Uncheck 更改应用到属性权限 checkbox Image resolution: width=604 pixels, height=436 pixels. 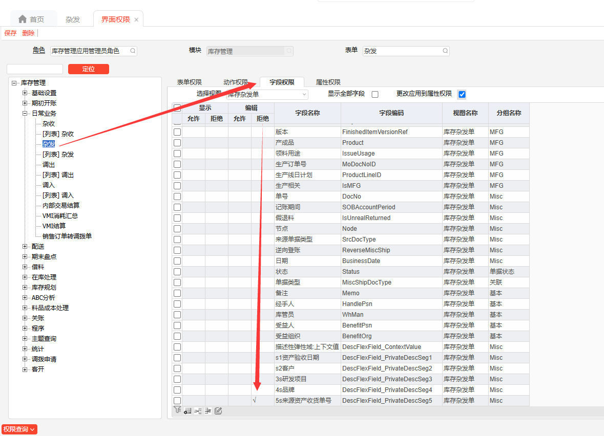[x=462, y=94]
